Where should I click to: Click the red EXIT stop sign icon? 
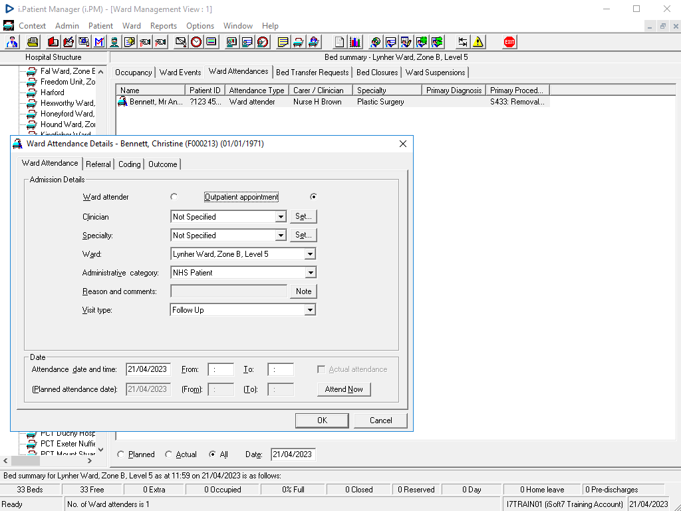point(509,42)
